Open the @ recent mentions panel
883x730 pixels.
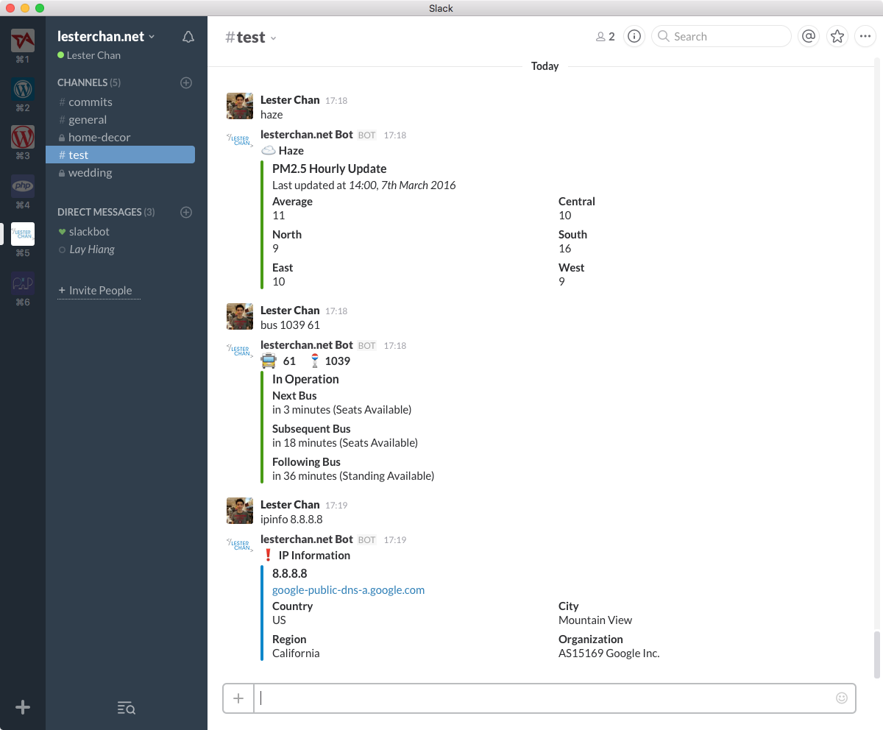[809, 35]
